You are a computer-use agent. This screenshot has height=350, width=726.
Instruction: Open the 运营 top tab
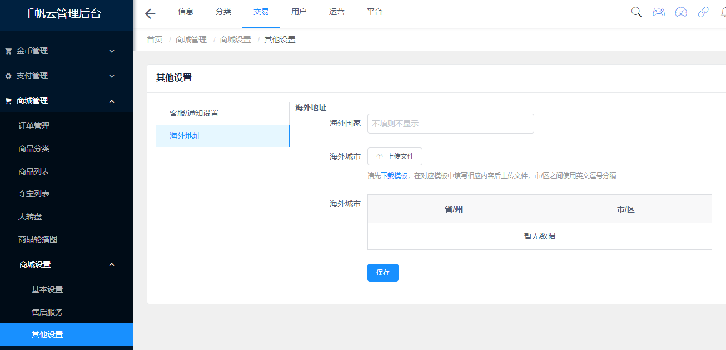337,12
